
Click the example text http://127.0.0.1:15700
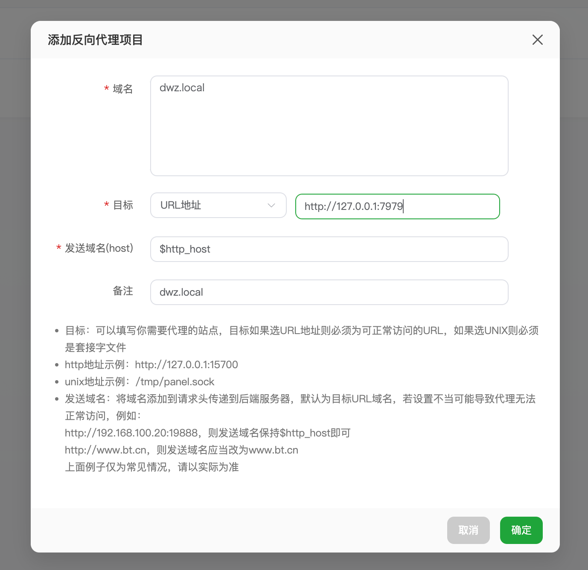coord(186,365)
